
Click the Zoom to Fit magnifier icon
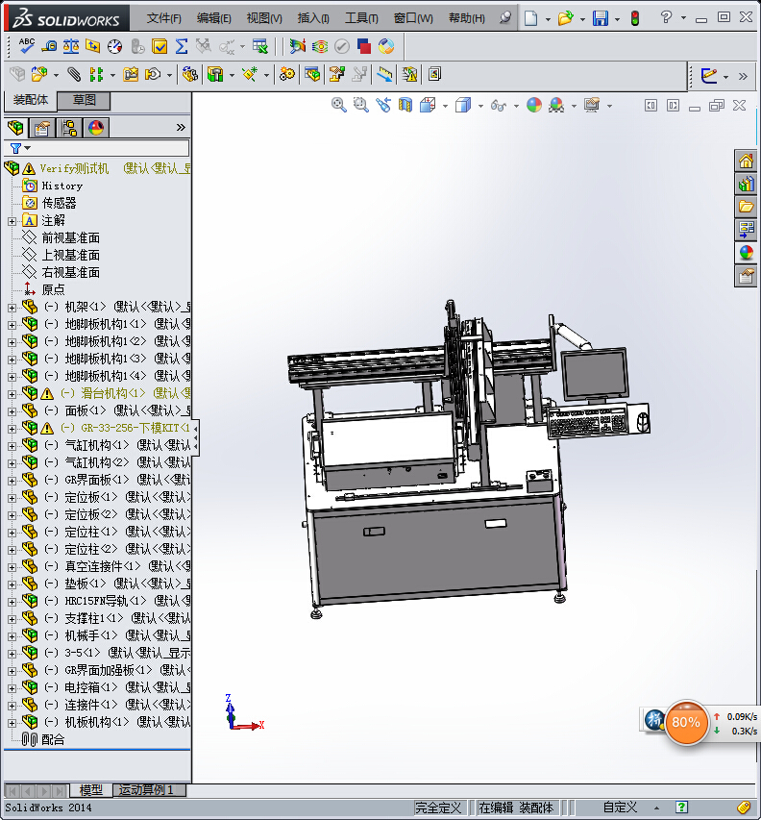338,105
